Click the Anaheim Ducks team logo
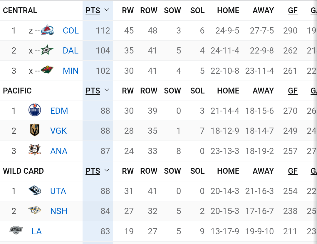Viewport: 317px width, 244px height. click(x=35, y=151)
